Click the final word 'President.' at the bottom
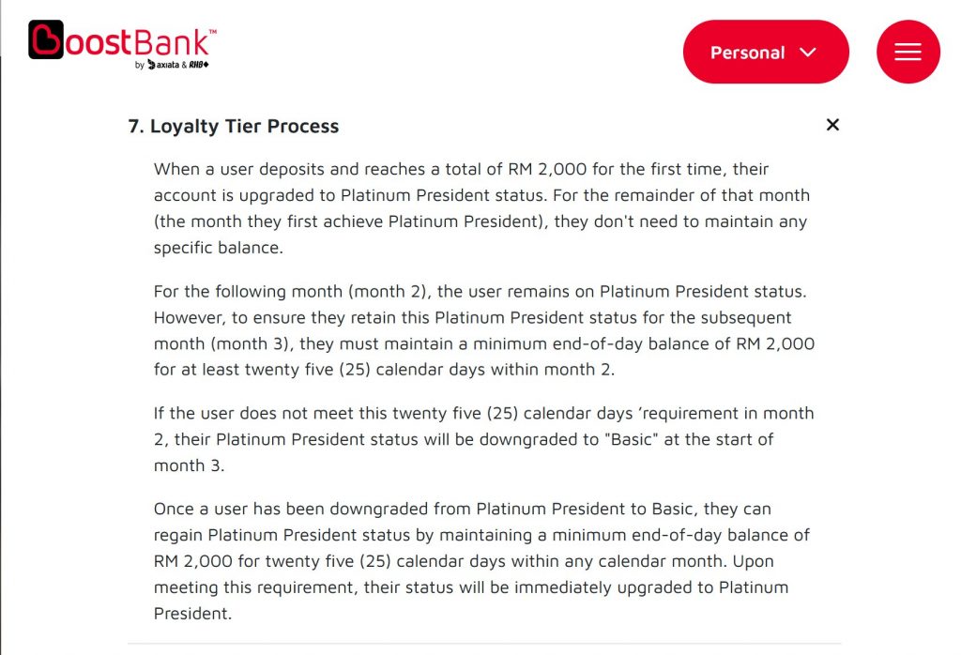Image resolution: width=961 pixels, height=655 pixels. (x=192, y=614)
